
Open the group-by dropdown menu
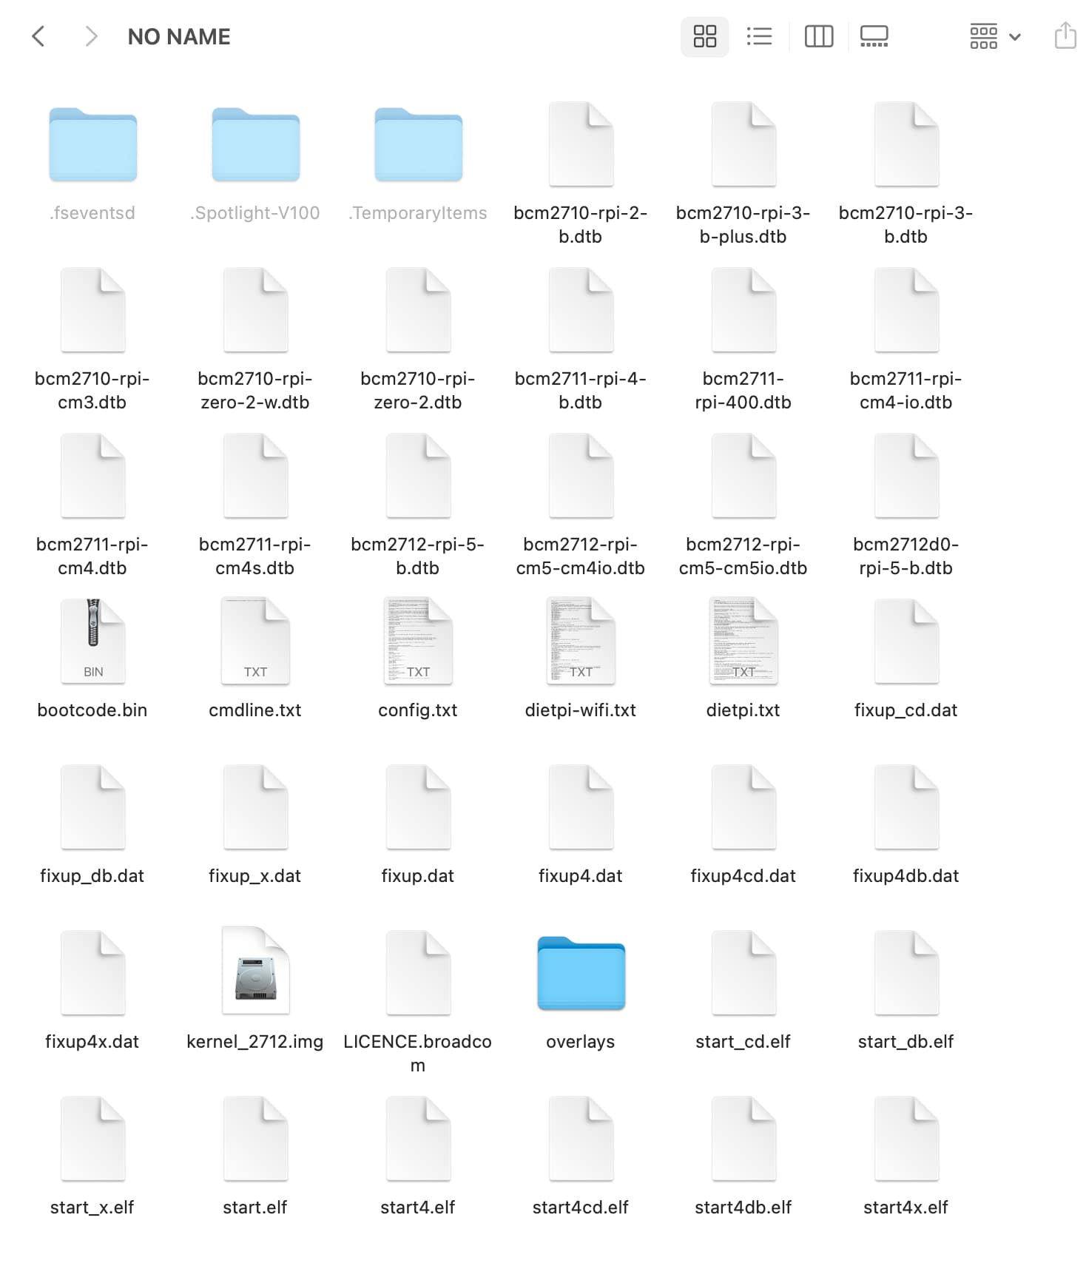(995, 36)
